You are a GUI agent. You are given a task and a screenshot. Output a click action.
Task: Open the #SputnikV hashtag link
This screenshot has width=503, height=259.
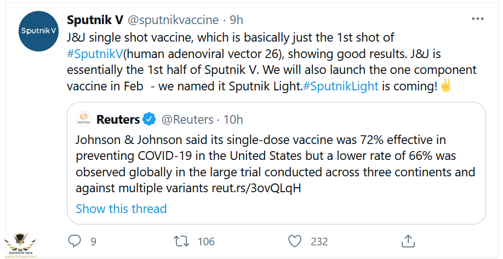[x=95, y=54]
